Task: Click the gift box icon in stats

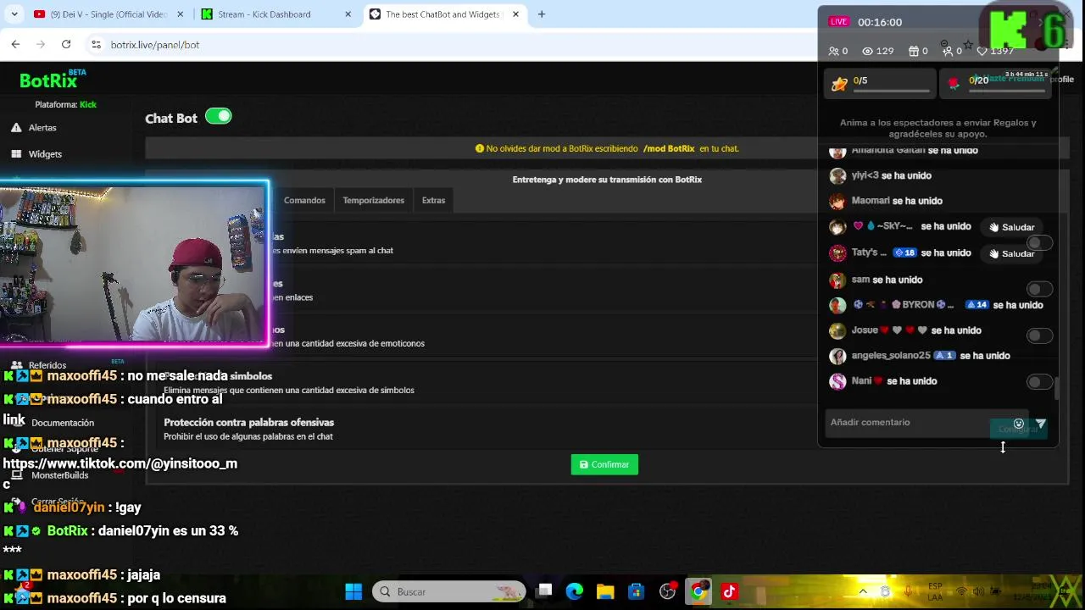Action: pos(914,51)
